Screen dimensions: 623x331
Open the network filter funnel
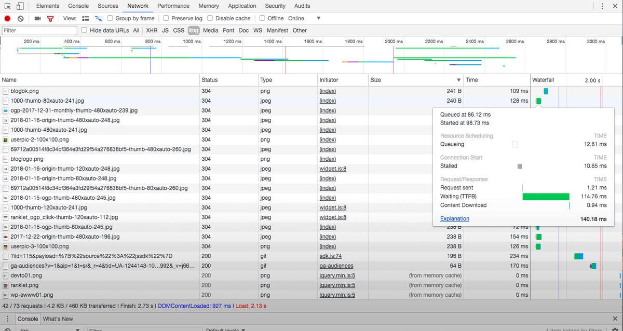pos(50,18)
